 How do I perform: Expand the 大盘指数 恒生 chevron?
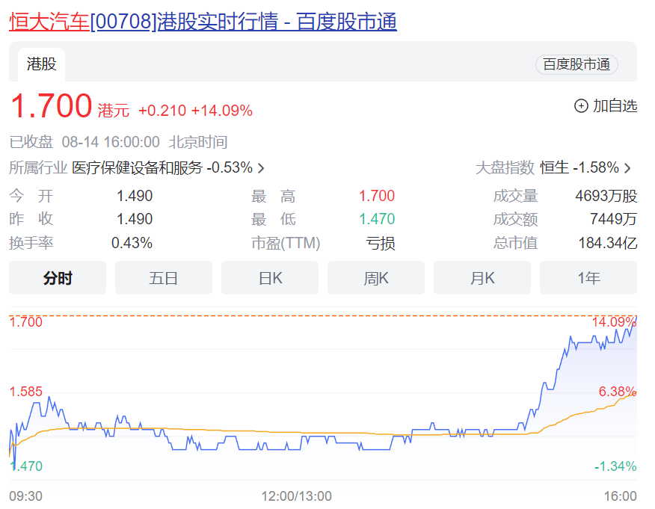point(627,168)
